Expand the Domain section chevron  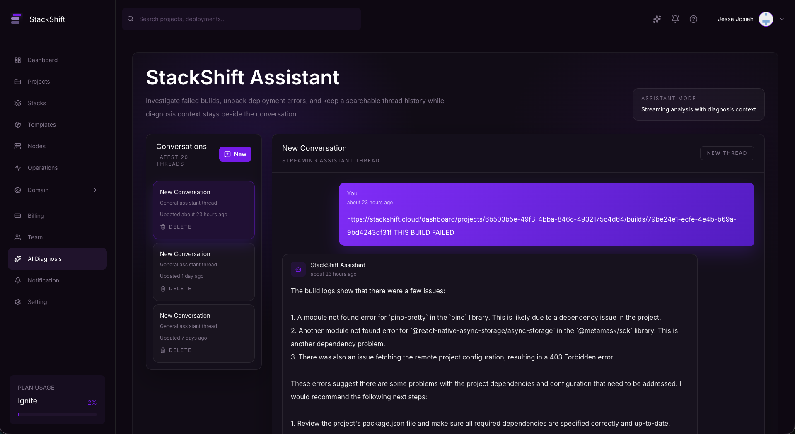[95, 190]
